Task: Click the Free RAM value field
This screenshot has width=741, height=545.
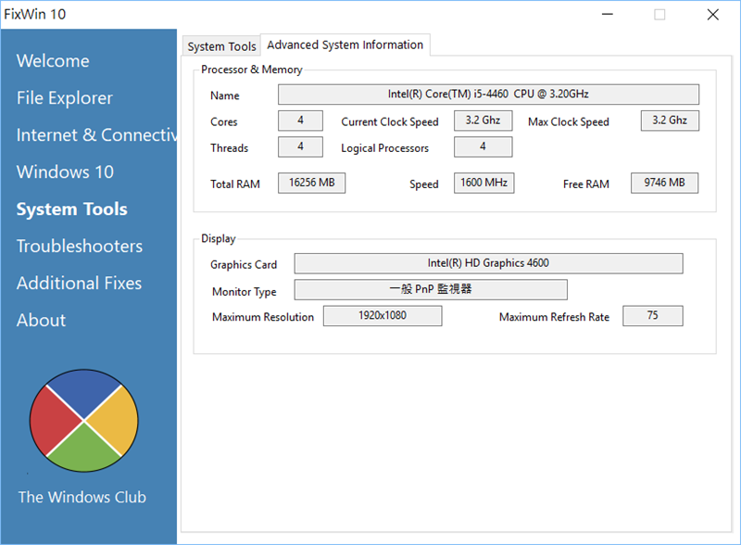Action: click(x=664, y=183)
